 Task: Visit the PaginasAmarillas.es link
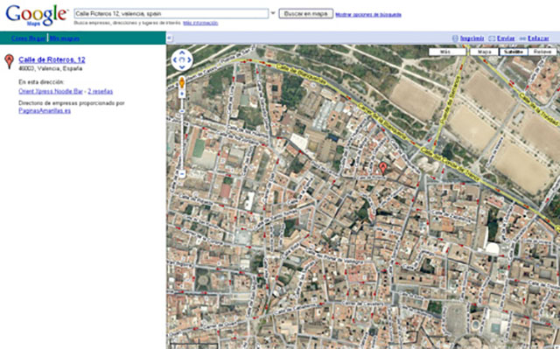(45, 110)
